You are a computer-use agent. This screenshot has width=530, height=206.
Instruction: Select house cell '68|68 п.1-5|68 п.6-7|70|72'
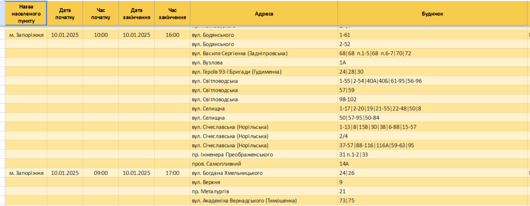click(432, 53)
